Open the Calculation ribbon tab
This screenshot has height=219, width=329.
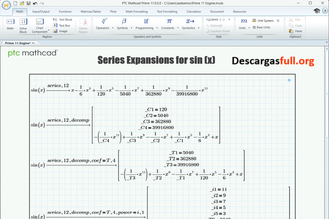[x=193, y=11]
